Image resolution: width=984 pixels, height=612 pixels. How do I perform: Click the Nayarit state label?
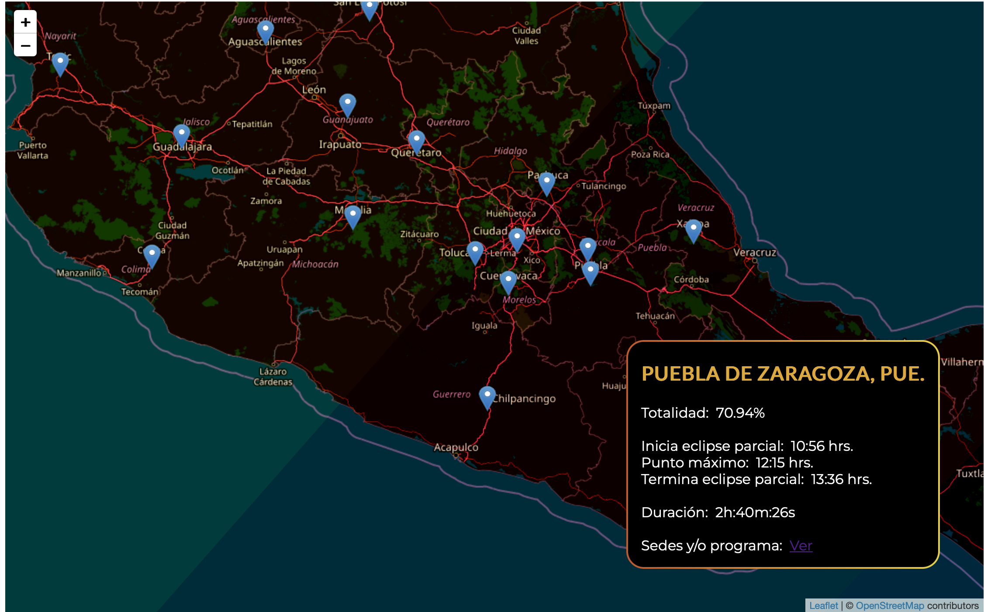60,36
